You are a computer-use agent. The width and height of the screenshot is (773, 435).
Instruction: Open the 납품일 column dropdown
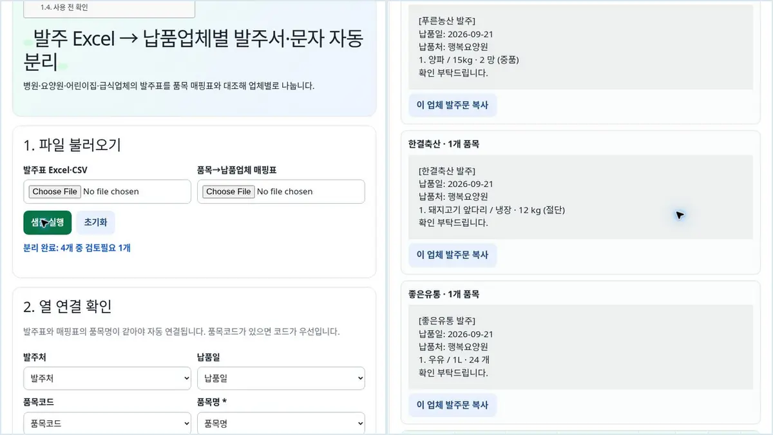pos(281,379)
